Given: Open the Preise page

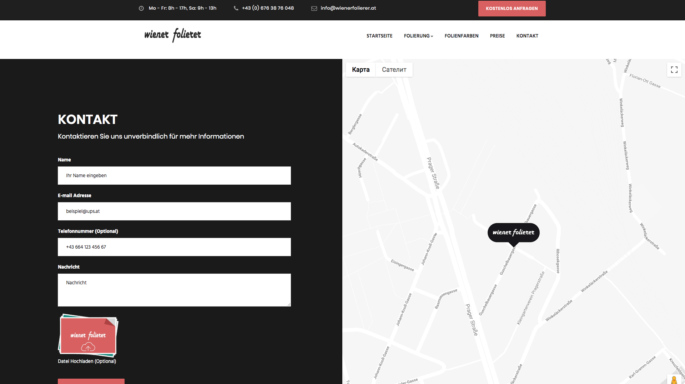Looking at the screenshot, I should pos(497,36).
